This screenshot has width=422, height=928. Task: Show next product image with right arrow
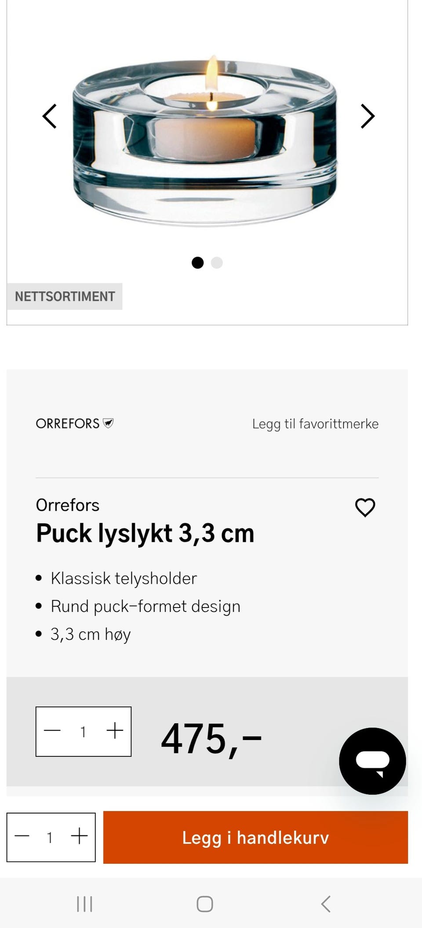tap(367, 116)
